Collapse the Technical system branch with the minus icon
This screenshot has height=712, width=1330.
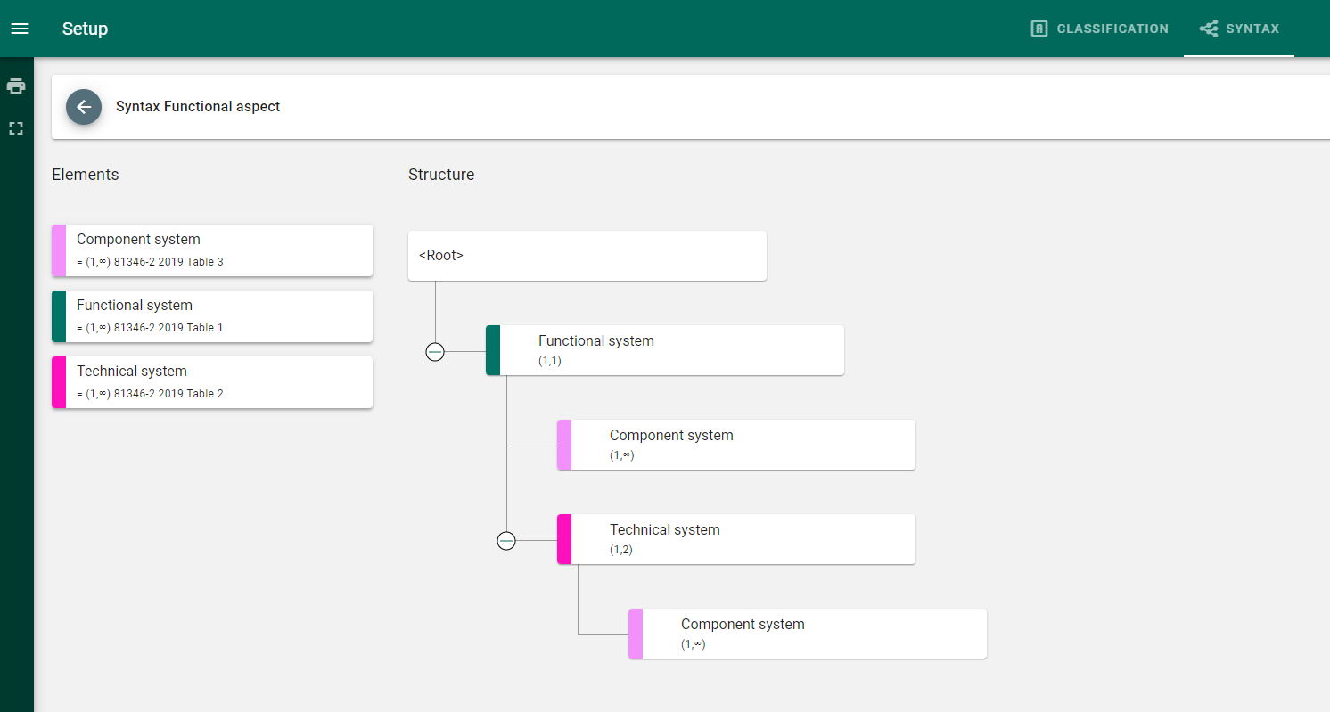506,540
